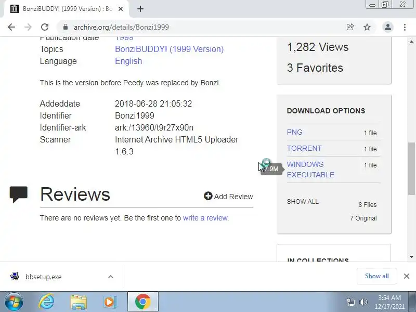Open the Chrome three-dot menu
Image resolution: width=416 pixels, height=312 pixels.
pos(405,27)
